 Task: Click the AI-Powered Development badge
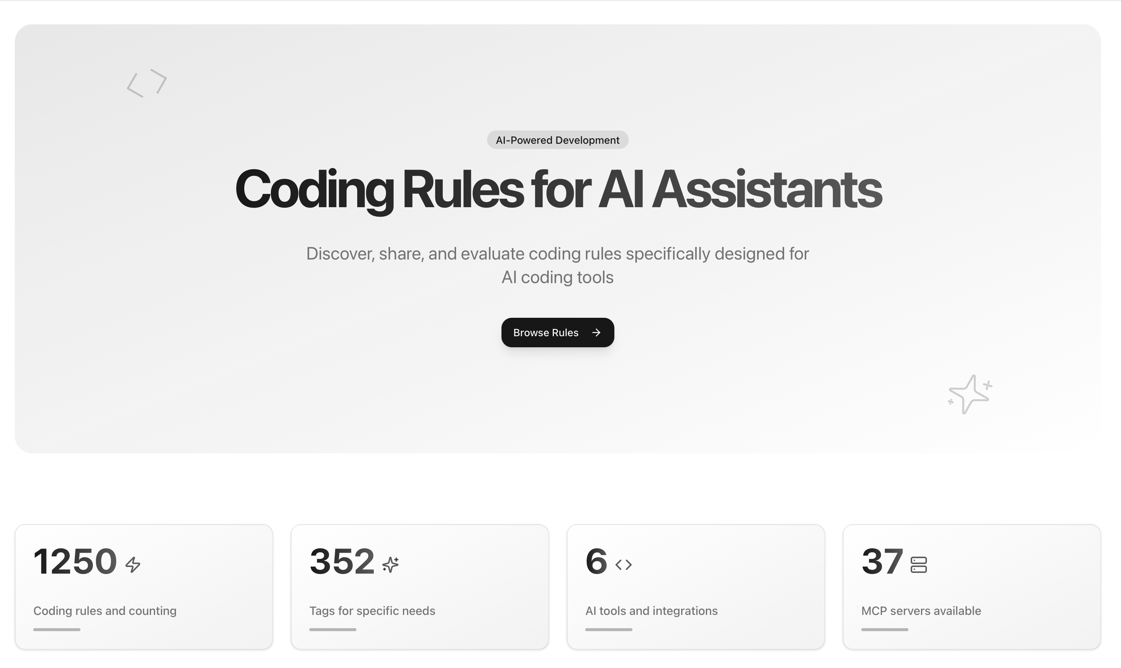coord(557,140)
